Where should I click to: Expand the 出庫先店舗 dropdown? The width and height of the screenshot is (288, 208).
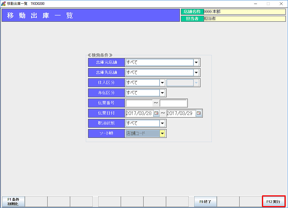click(x=196, y=73)
